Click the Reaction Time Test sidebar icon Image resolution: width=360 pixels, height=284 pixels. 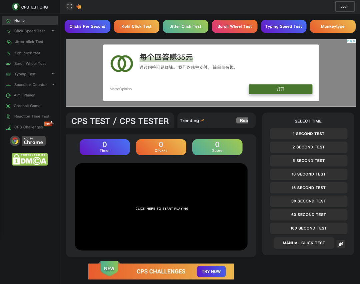[8, 116]
